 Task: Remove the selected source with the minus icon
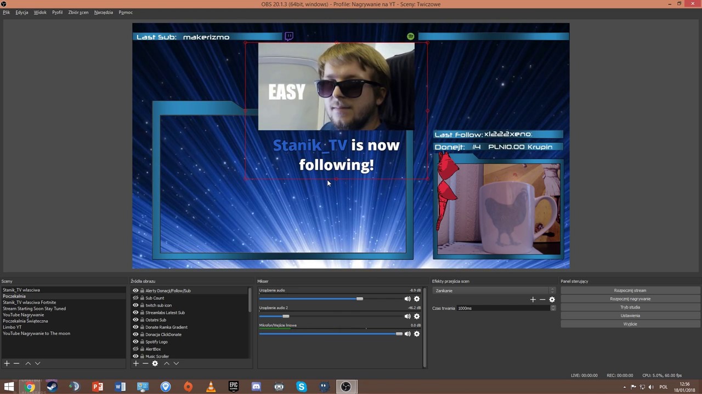point(145,363)
